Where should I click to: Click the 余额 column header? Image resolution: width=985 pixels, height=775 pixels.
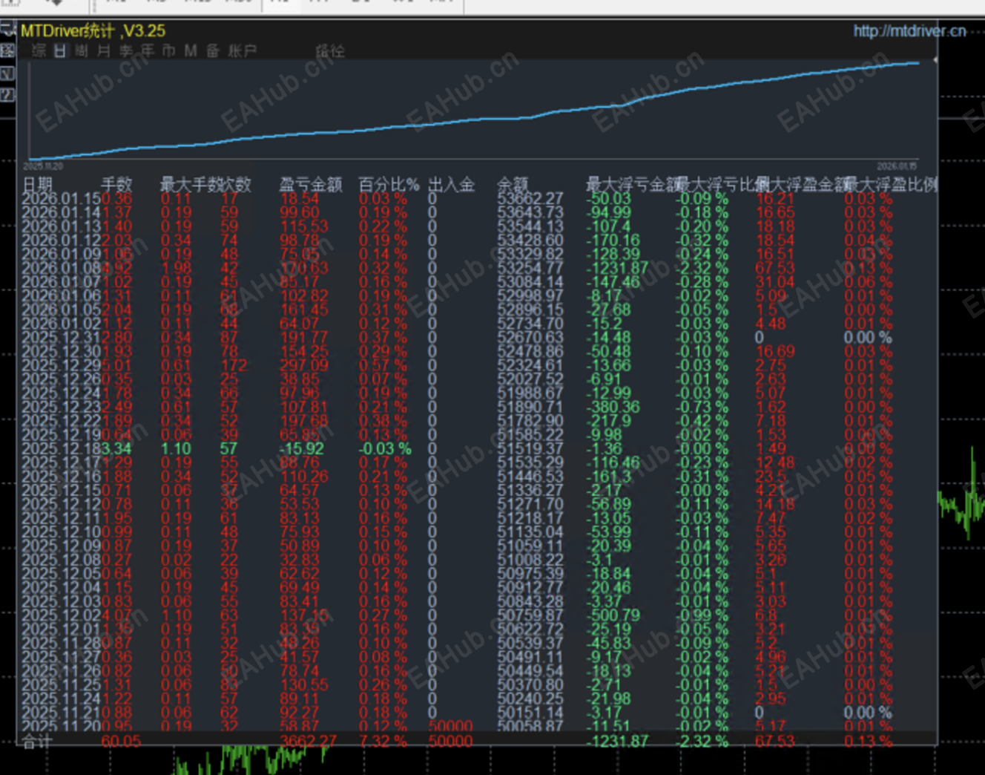pos(513,184)
